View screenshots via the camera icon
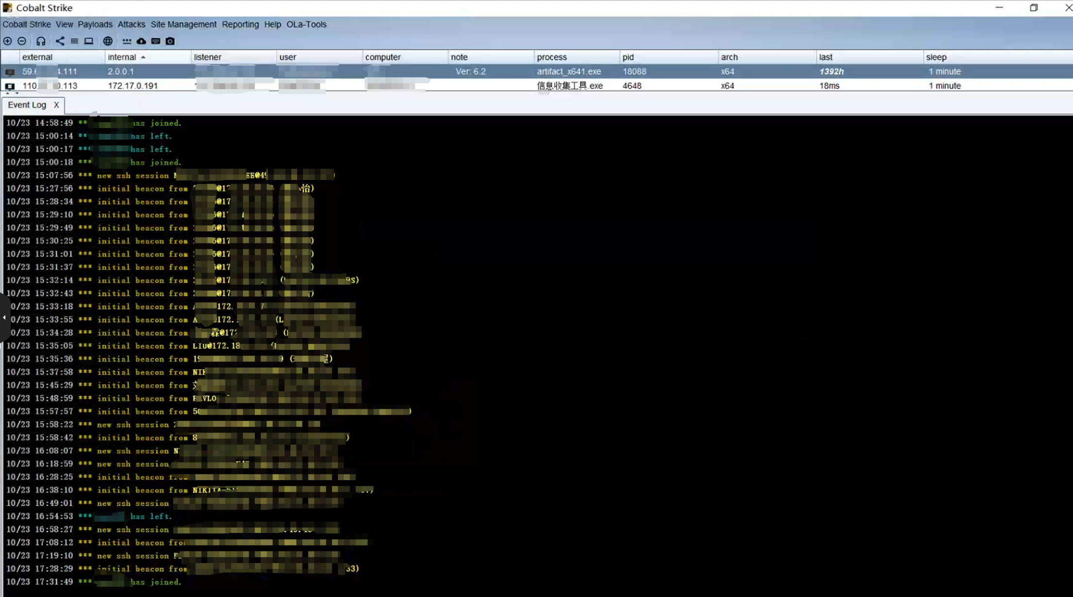The width and height of the screenshot is (1073, 597). coord(170,41)
